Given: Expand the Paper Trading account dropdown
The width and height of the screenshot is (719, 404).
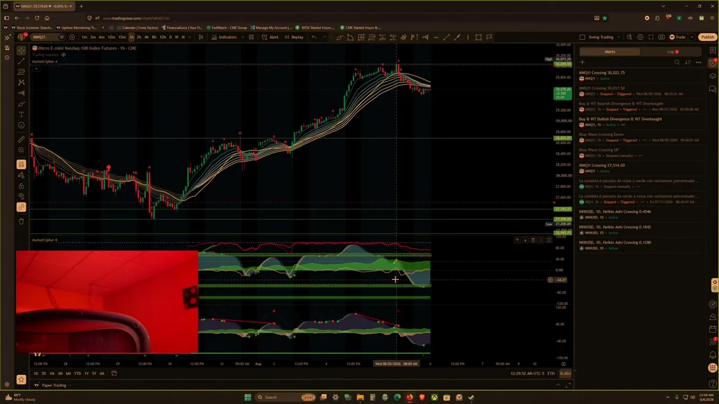Looking at the screenshot, I should pyautogui.click(x=54, y=385).
